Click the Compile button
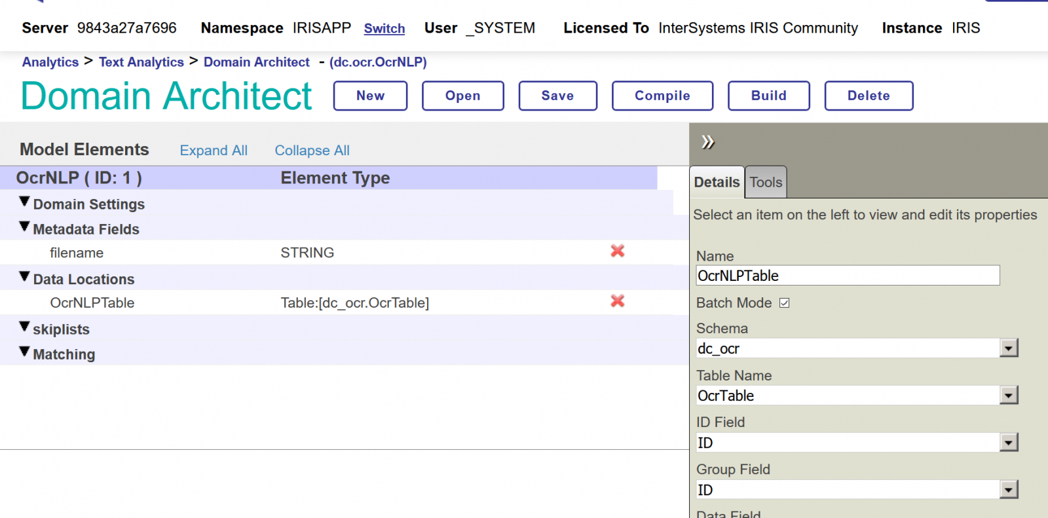 (x=662, y=96)
